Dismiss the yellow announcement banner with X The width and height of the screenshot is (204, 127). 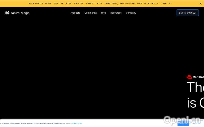point(201,4)
